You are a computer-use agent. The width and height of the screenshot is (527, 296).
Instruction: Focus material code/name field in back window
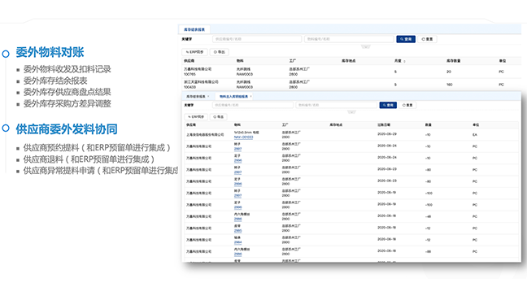point(349,39)
